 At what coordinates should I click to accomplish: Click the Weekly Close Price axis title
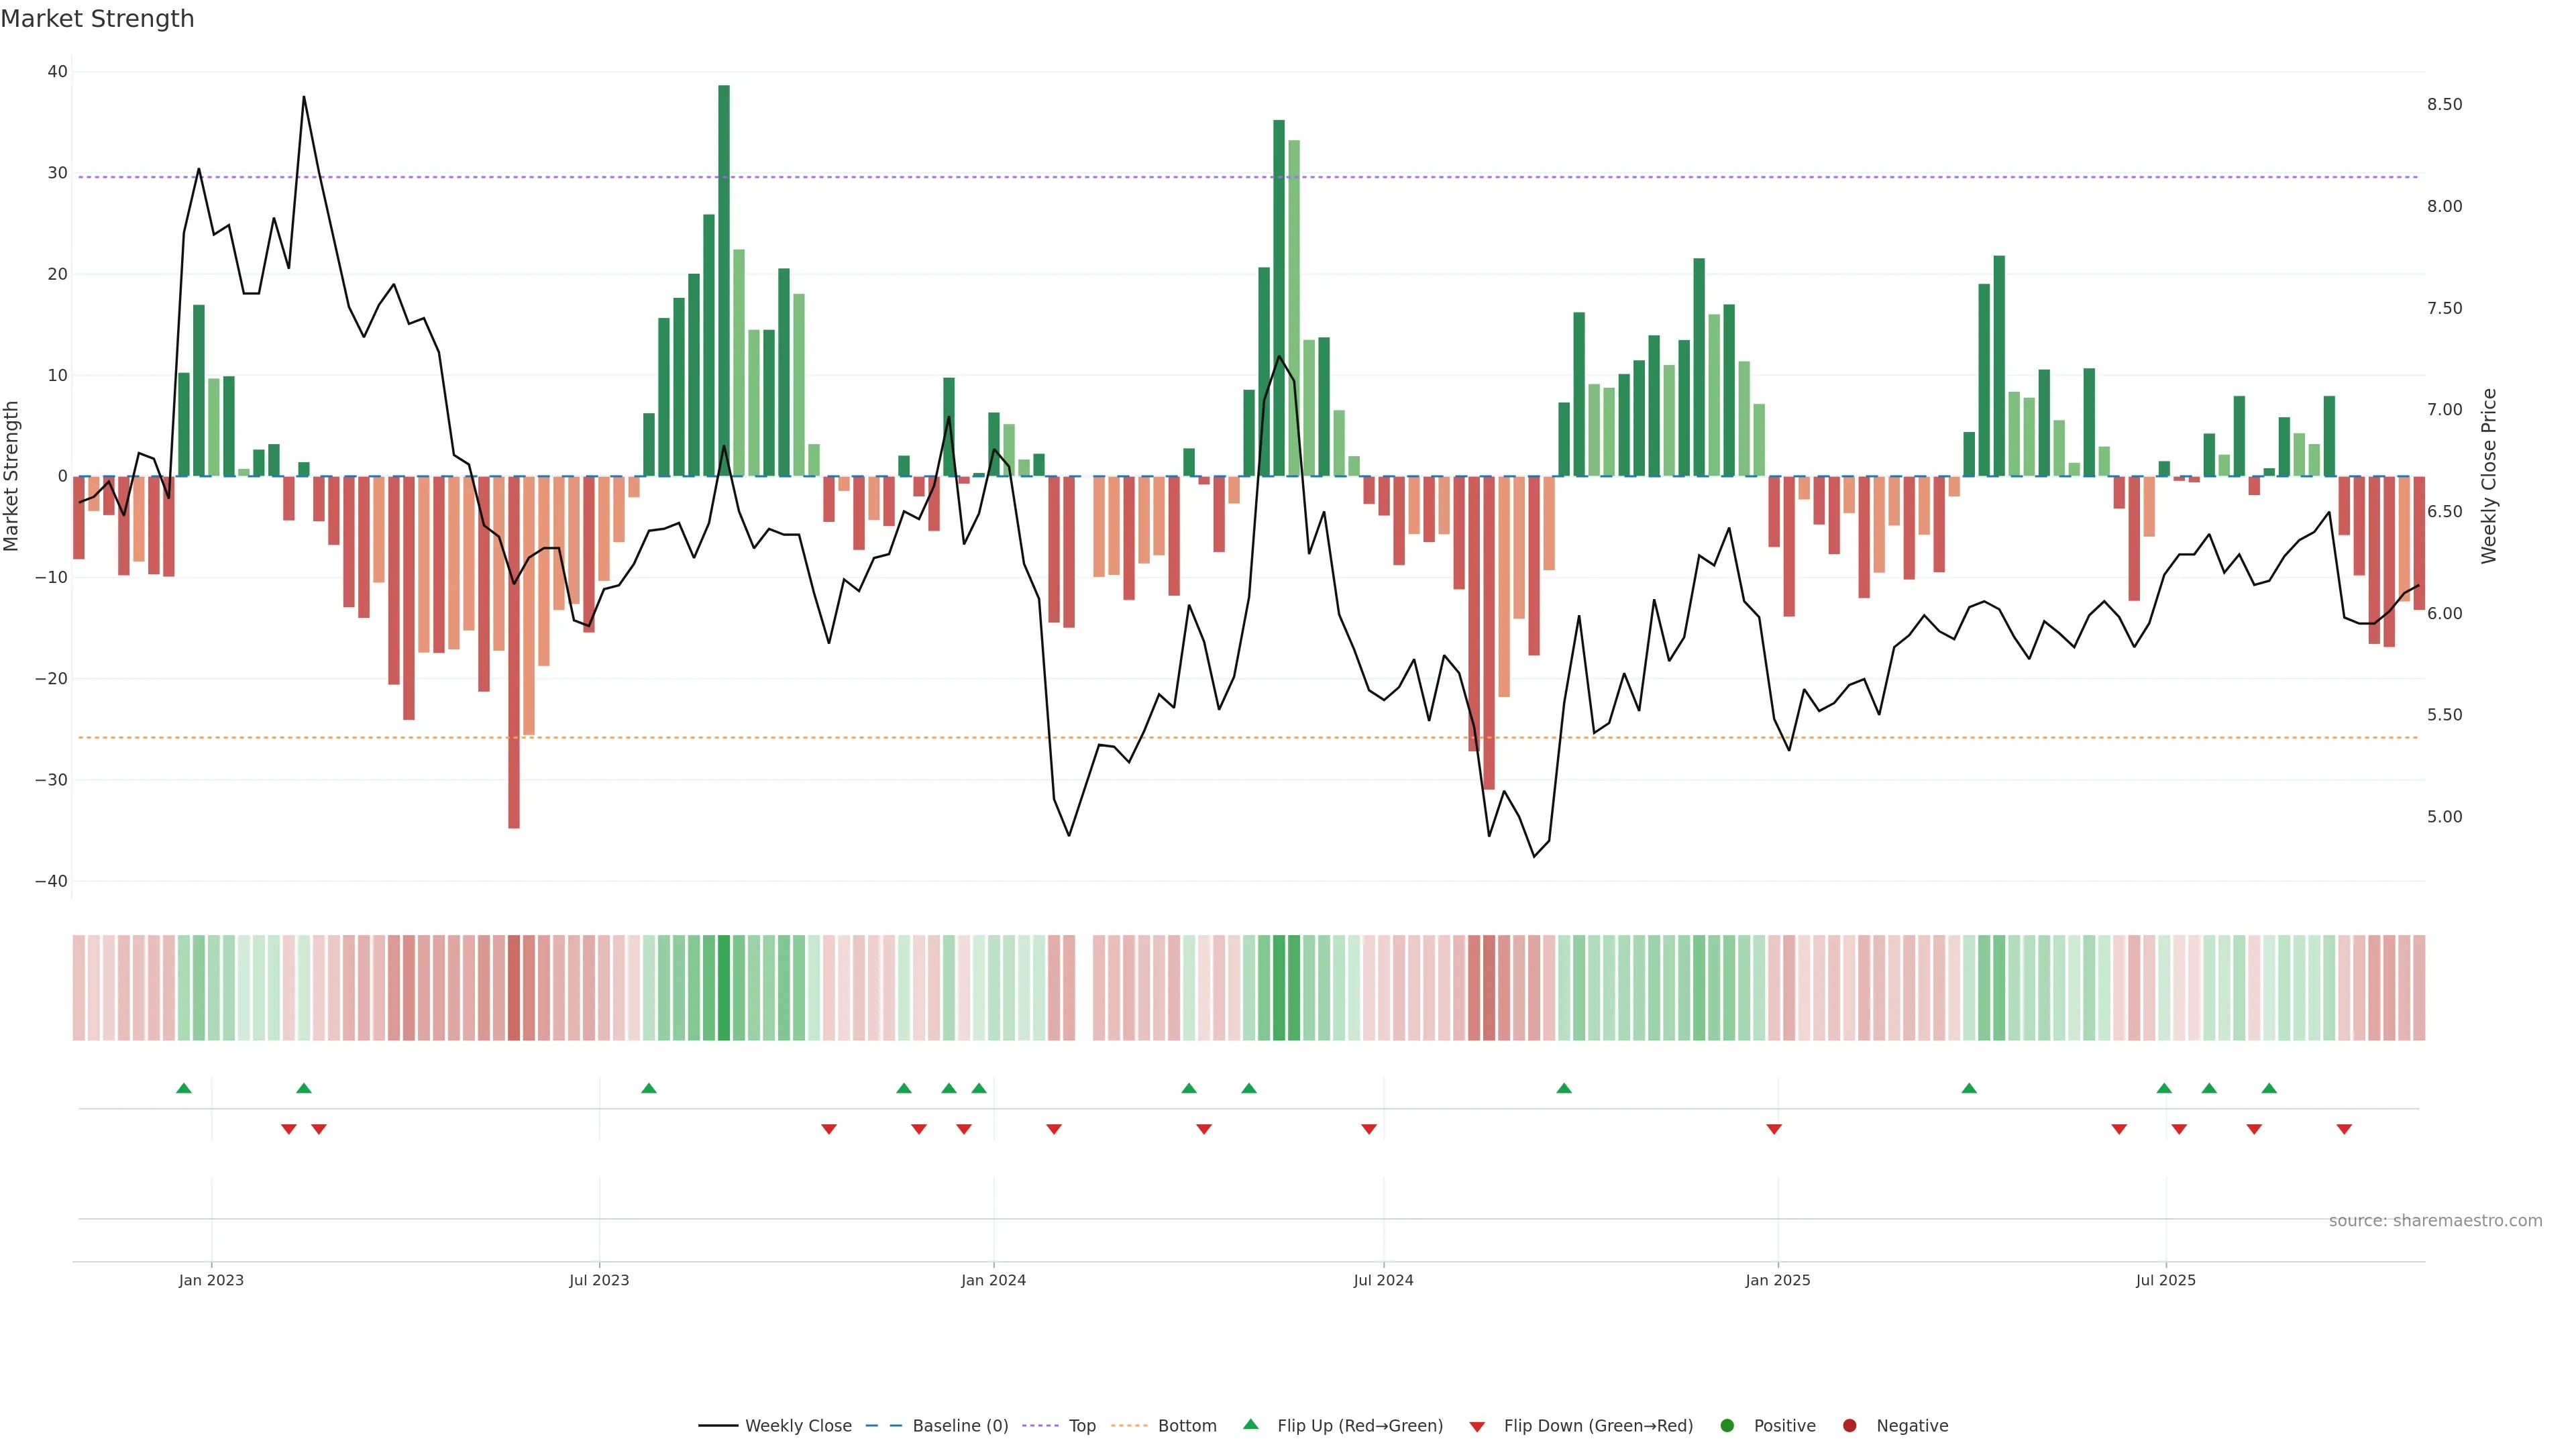pyautogui.click(x=2489, y=476)
